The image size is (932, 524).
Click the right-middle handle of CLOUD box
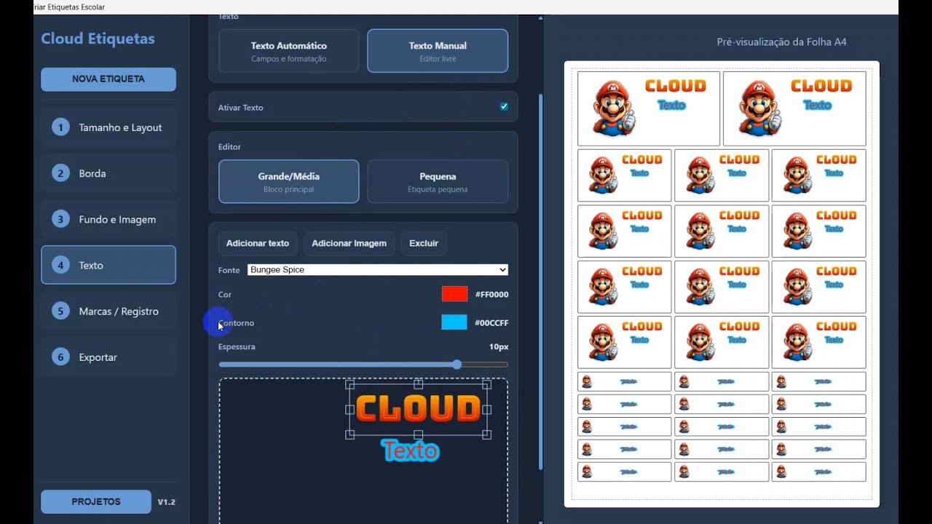[x=487, y=410]
